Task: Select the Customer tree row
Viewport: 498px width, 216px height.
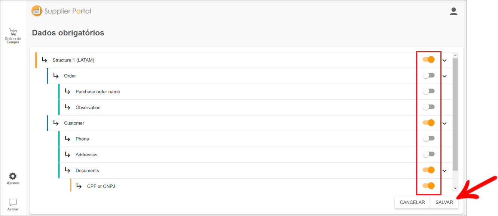Action: click(x=249, y=123)
